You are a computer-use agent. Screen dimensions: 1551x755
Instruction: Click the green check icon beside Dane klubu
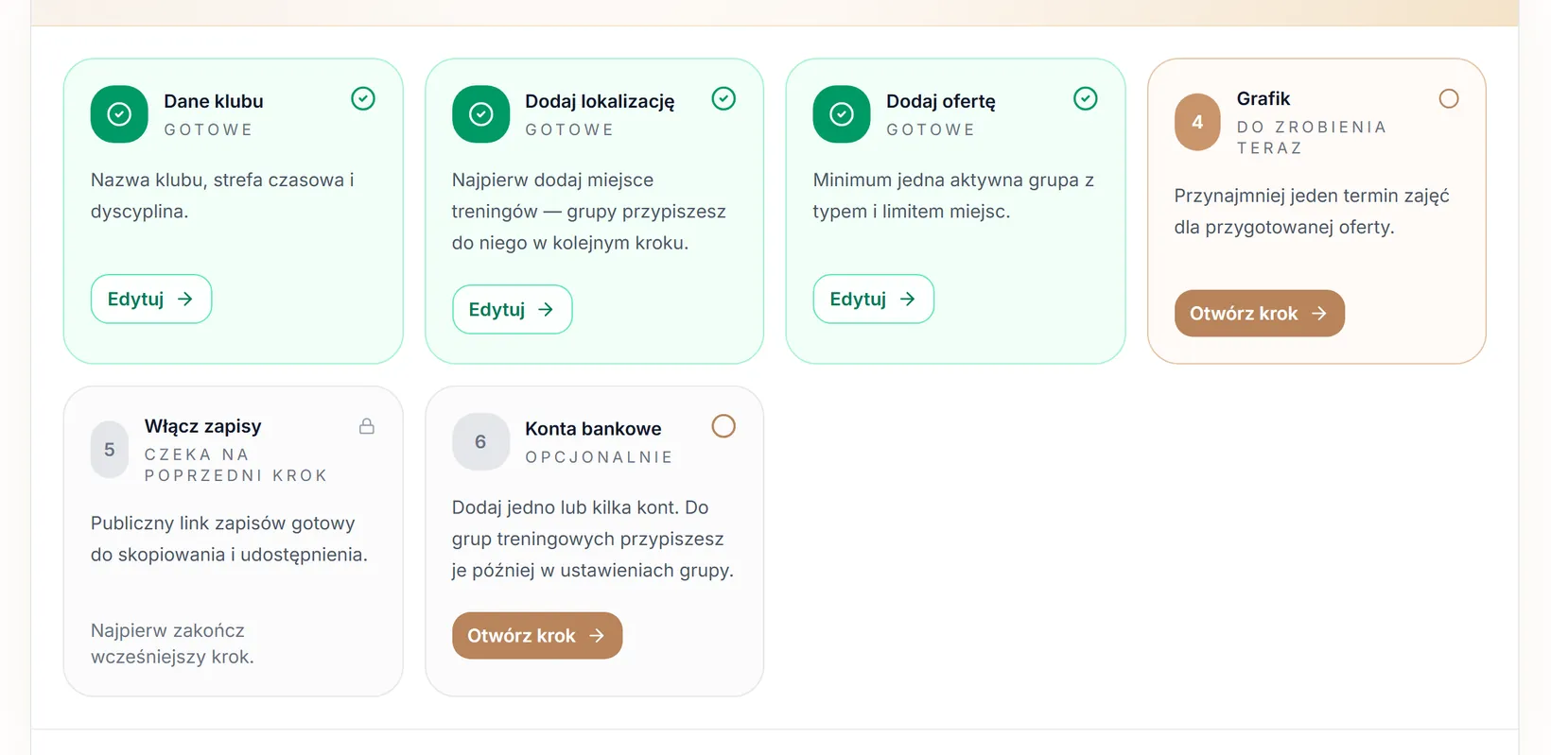pos(119,114)
